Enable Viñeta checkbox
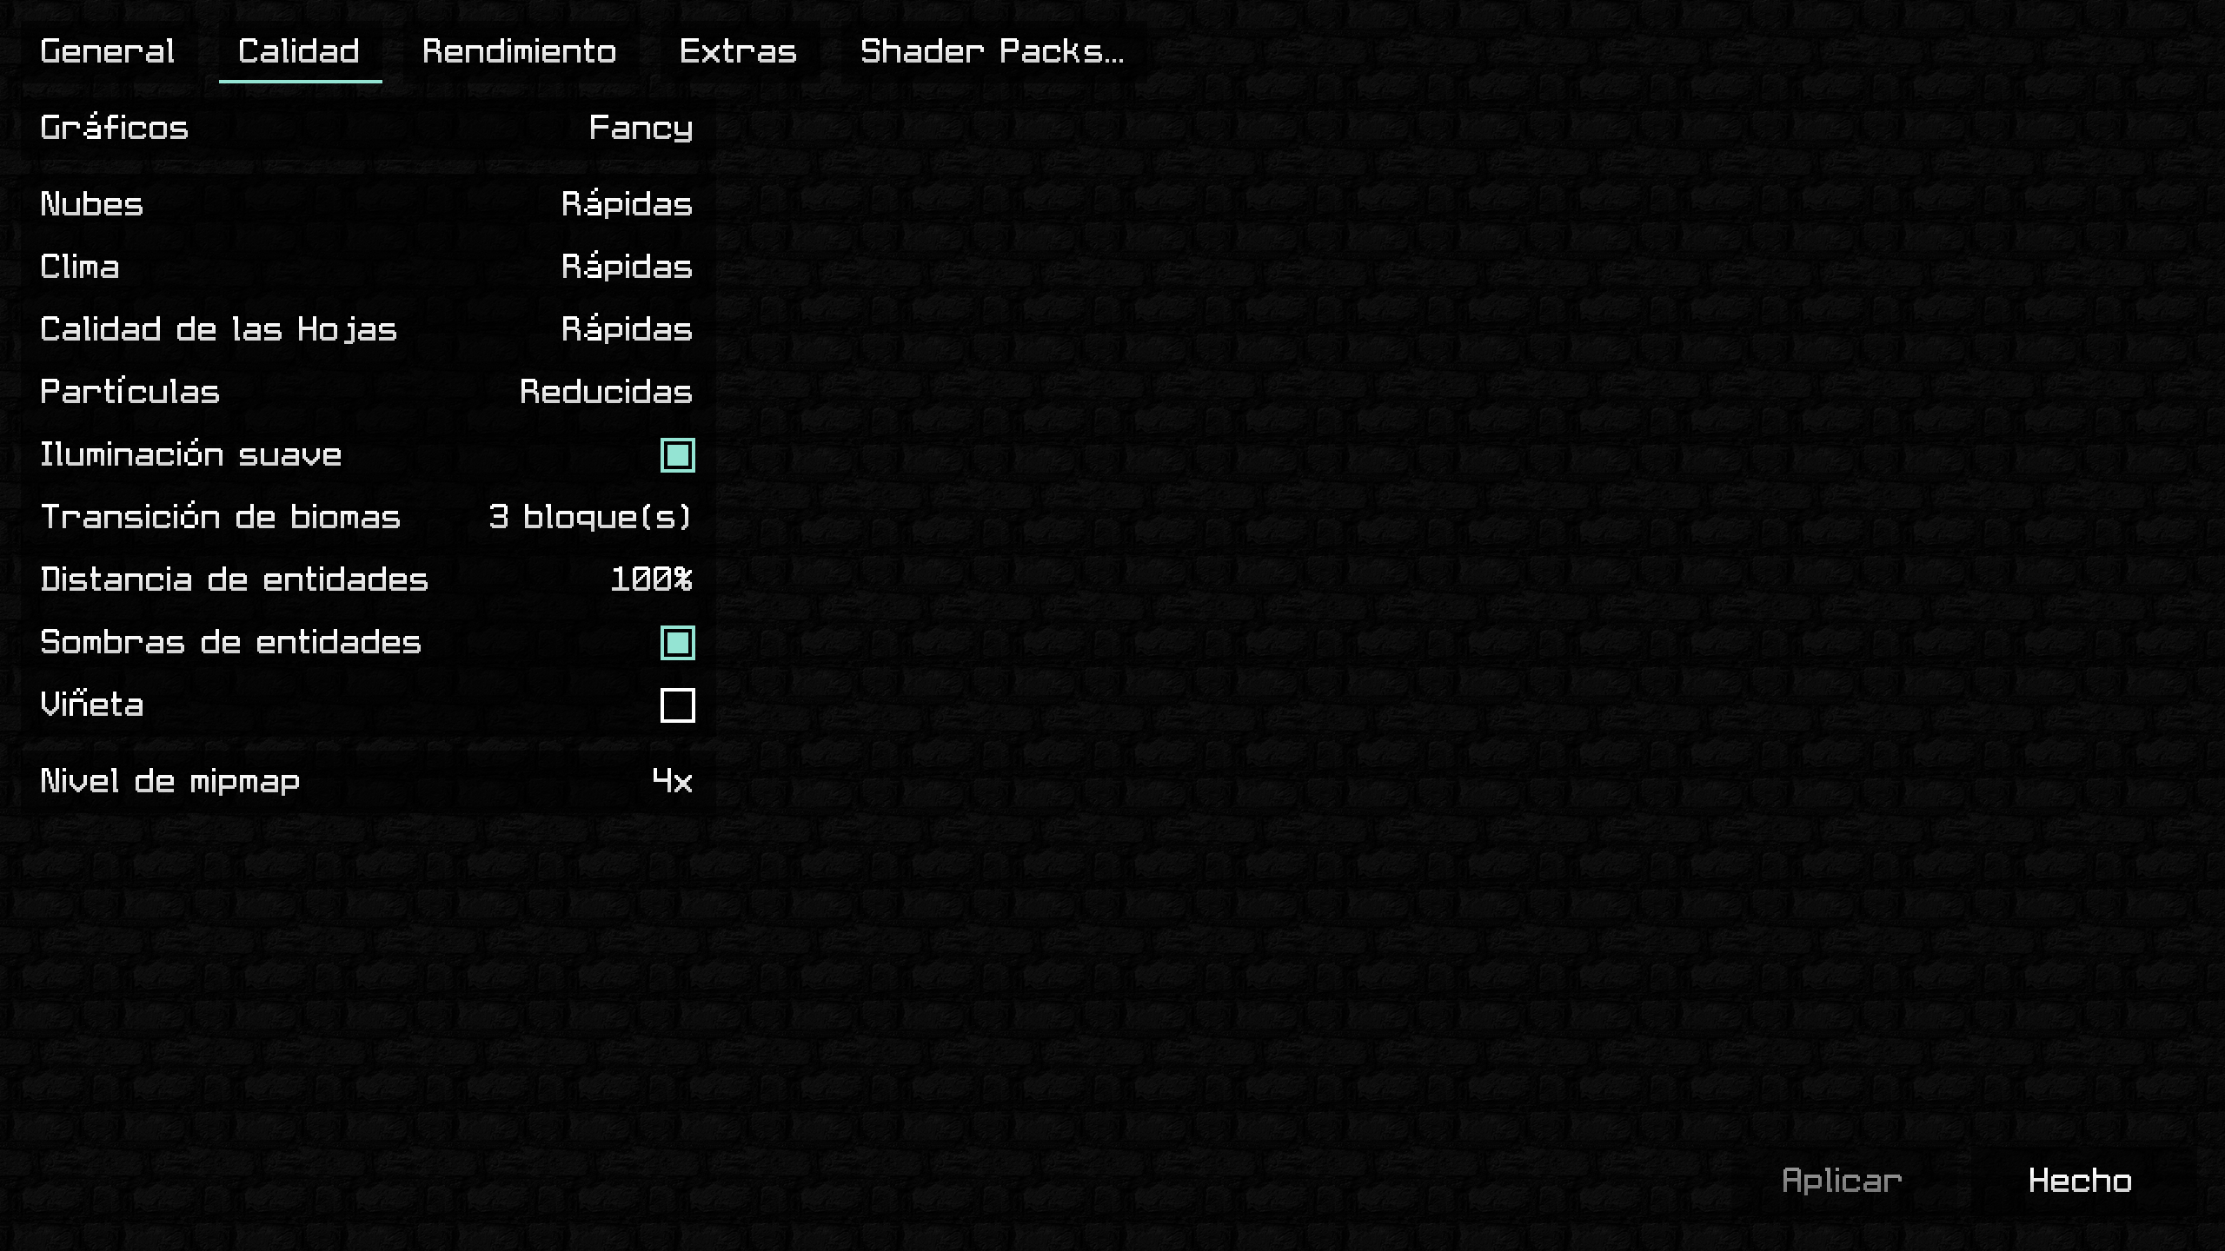This screenshot has width=2225, height=1251. (x=677, y=703)
